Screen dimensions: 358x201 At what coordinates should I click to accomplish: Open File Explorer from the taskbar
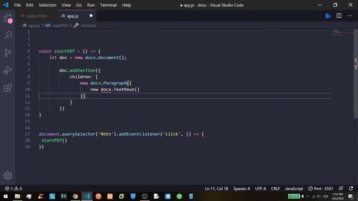point(17,196)
